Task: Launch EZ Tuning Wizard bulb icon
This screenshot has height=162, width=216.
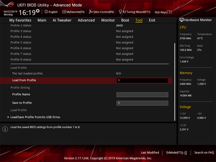Action: click(x=120, y=12)
